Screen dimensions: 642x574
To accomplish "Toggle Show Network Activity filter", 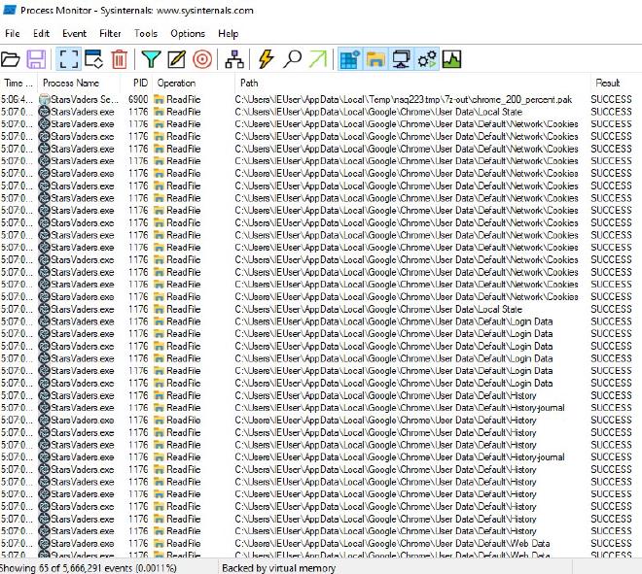I will 401,60.
